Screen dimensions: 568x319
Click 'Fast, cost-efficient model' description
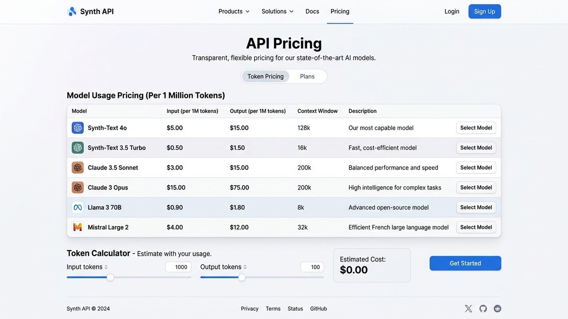point(382,148)
